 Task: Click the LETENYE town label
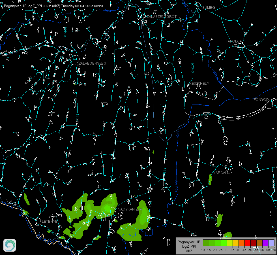[x=50, y=221]
